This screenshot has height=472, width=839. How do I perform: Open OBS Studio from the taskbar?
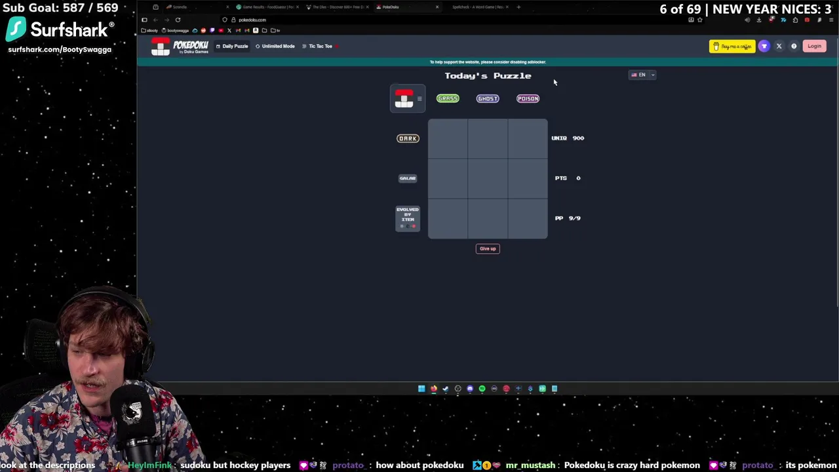[458, 389]
